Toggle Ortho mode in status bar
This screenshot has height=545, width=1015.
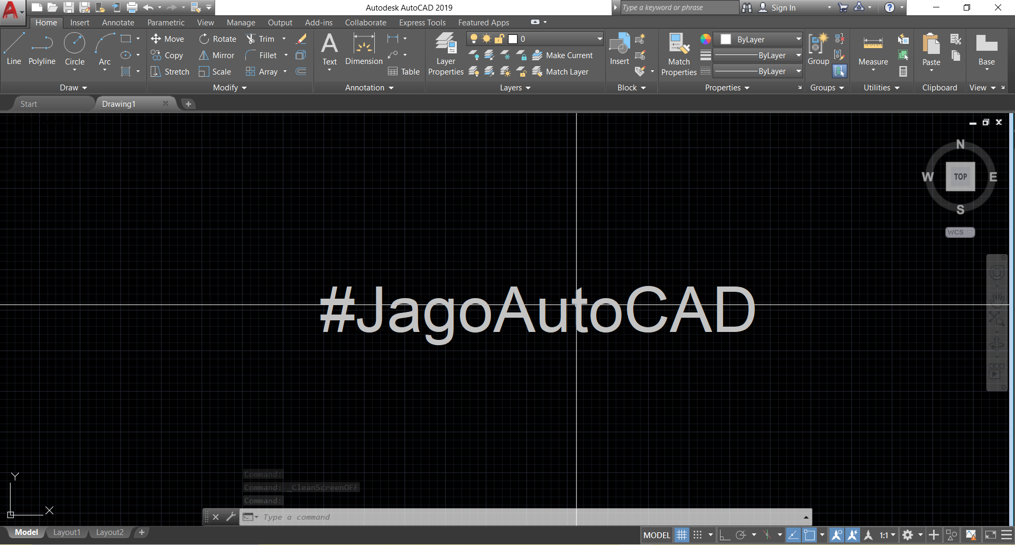[725, 535]
